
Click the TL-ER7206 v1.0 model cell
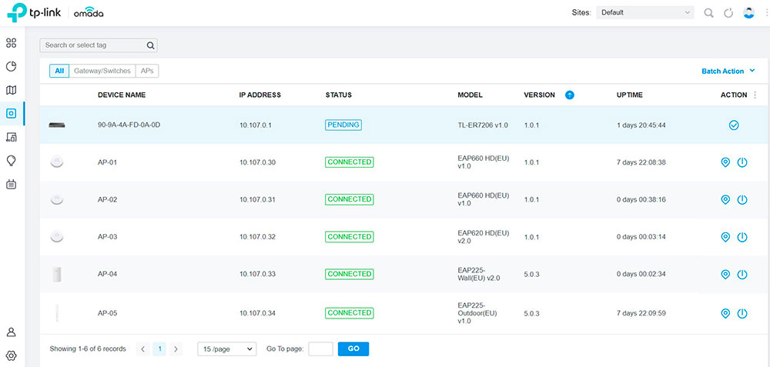pos(483,125)
